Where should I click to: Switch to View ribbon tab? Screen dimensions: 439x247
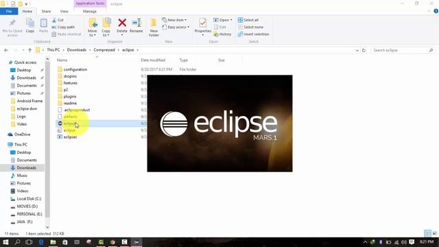64,11
